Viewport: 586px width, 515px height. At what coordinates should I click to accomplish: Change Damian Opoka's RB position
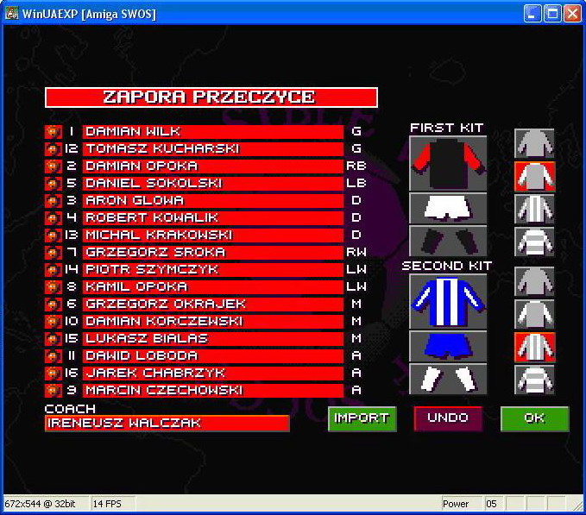click(x=356, y=166)
